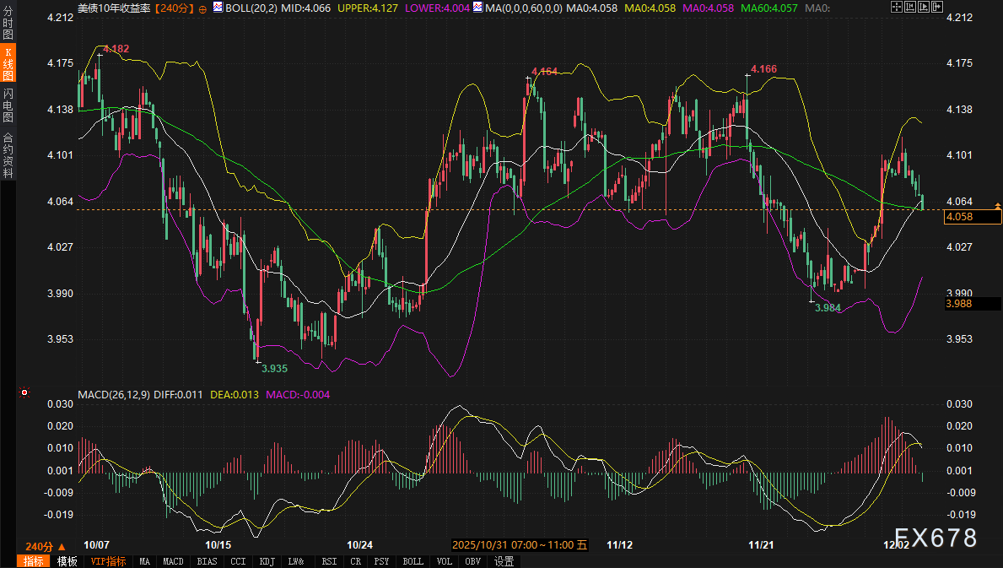Click the orange arrow marker on right price axis
This screenshot has width=1003, height=568.
998,206
